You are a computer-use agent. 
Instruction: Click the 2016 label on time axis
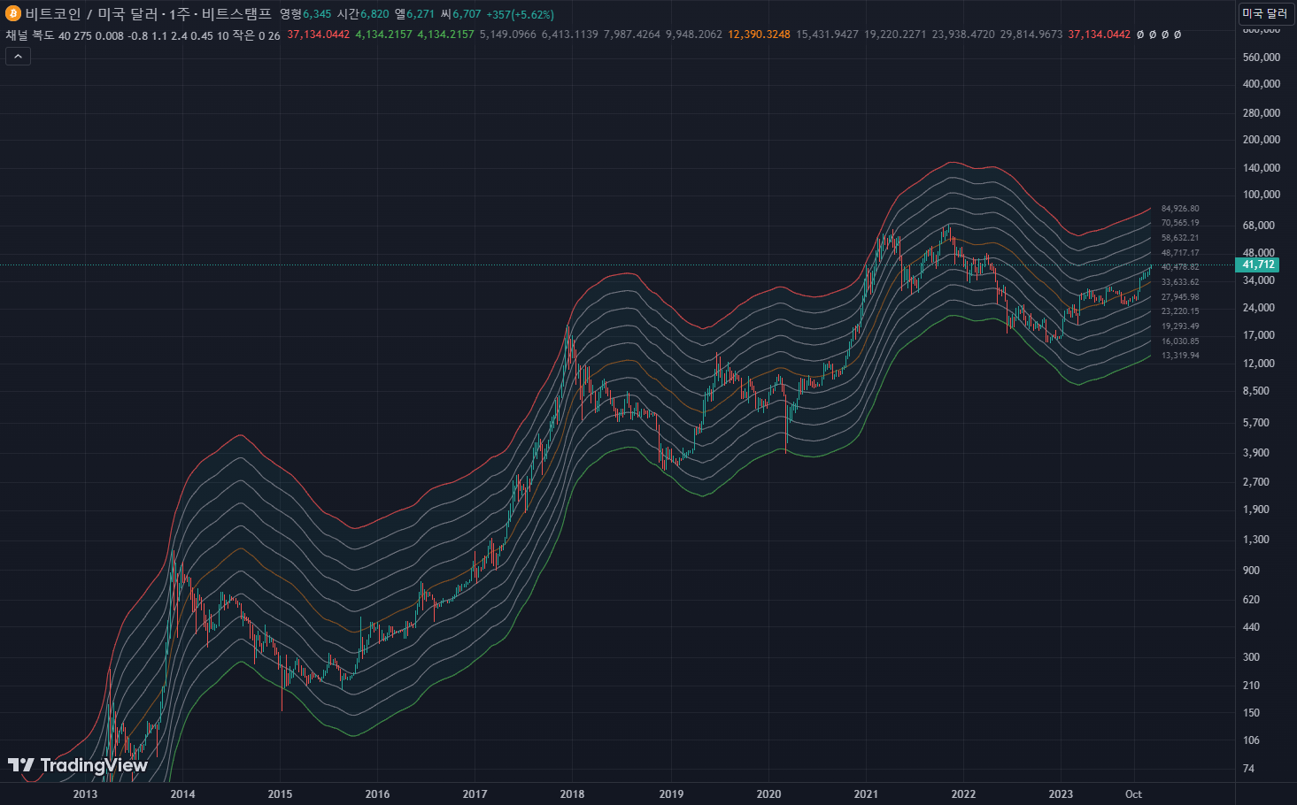(377, 794)
